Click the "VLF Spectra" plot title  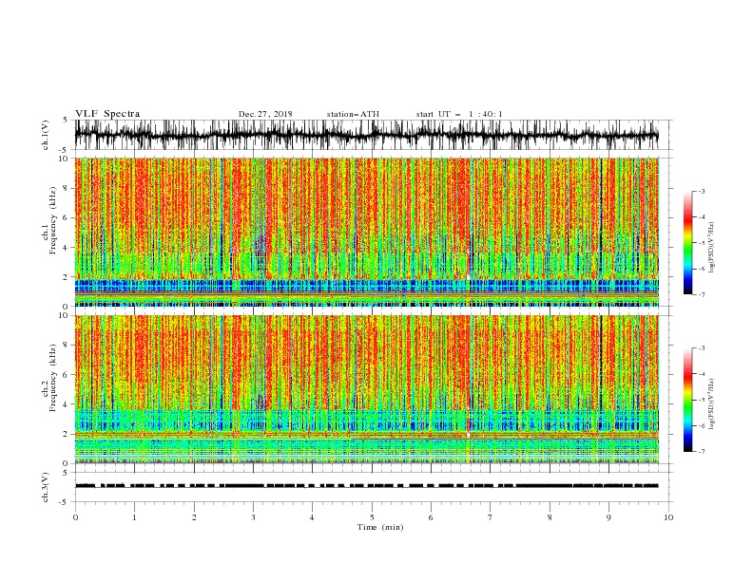pos(107,114)
